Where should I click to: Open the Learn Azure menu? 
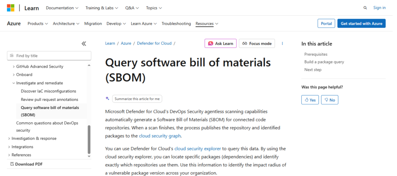144,24
